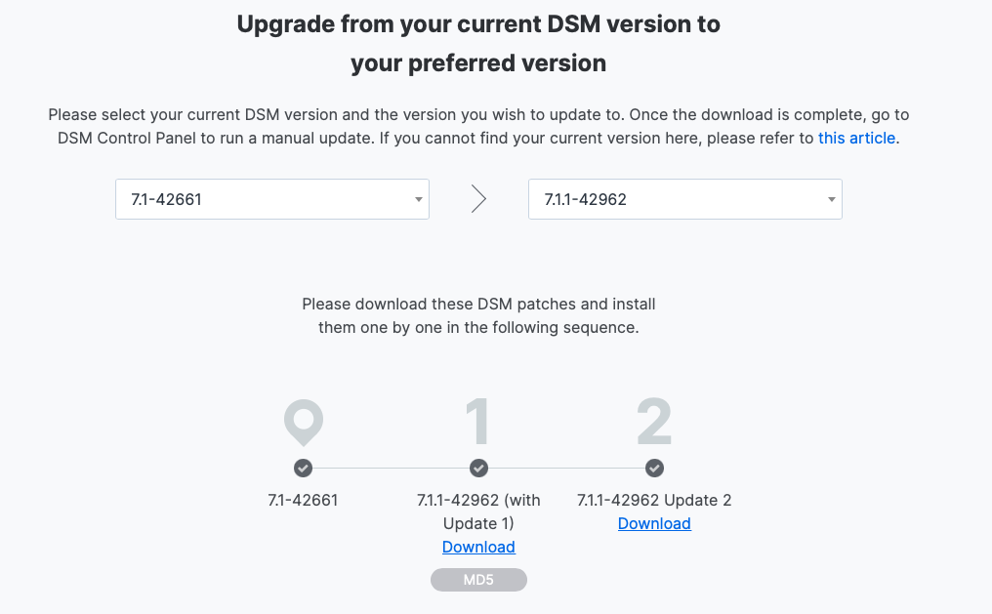Click the checkmark circle under step 2
Viewport: 992px width, 614px height.
(x=654, y=468)
